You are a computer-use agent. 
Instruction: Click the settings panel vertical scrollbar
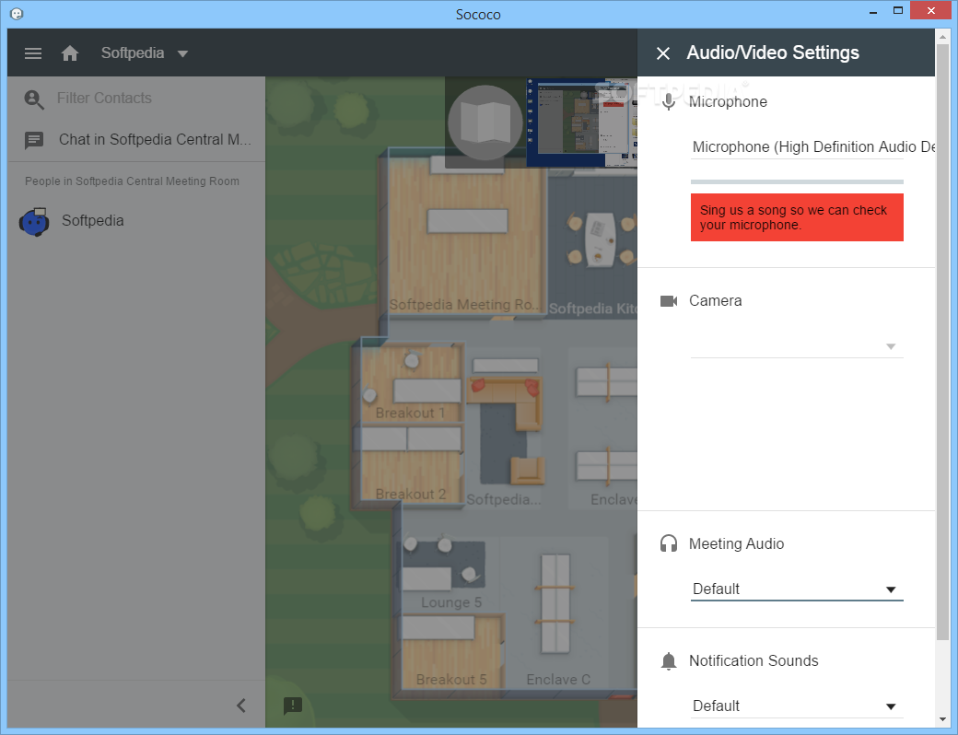942,342
